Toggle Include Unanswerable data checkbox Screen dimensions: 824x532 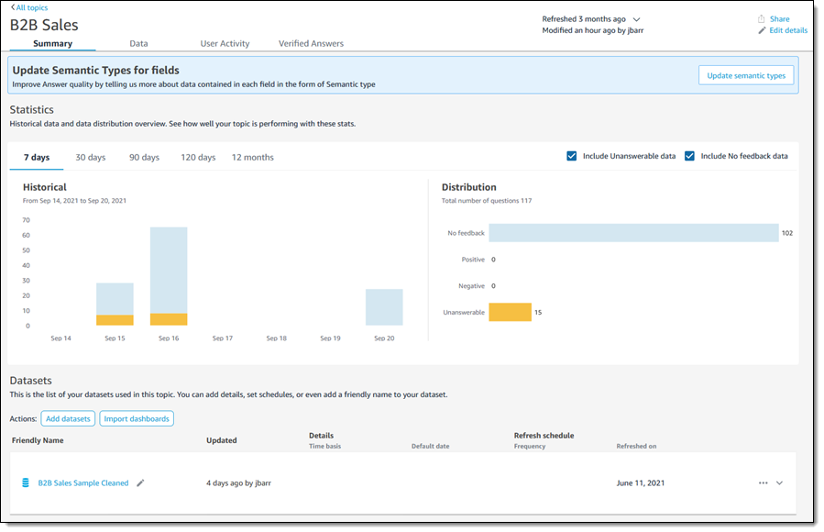tap(572, 156)
